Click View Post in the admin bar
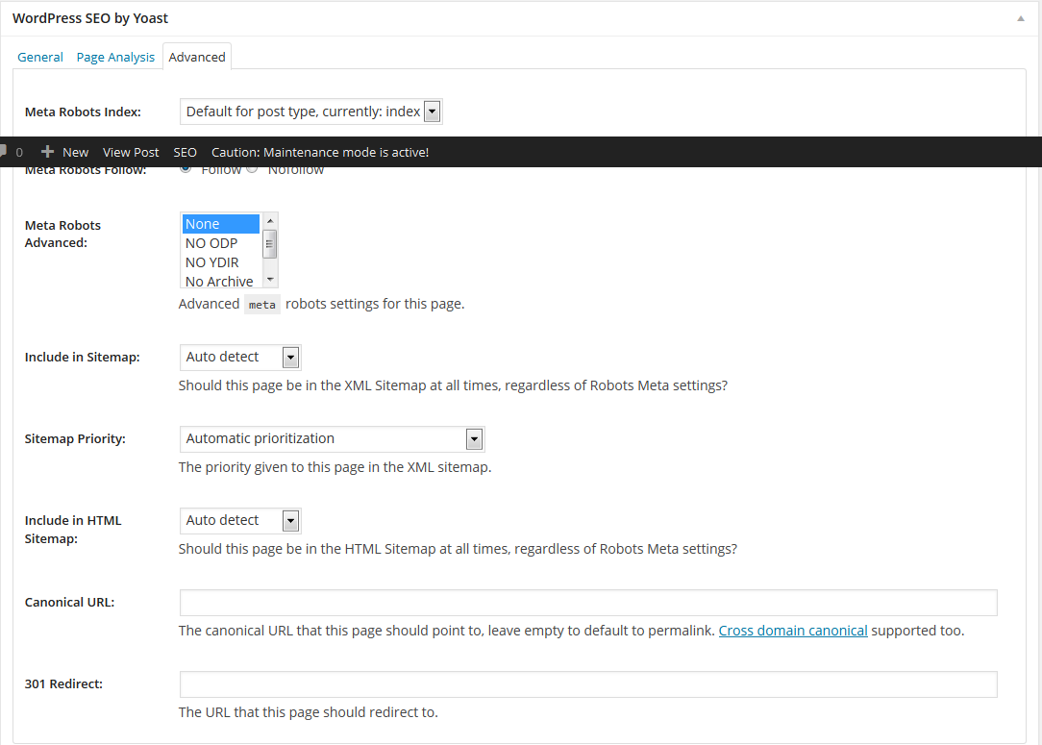Screen dimensions: 1042x745 click(x=131, y=152)
